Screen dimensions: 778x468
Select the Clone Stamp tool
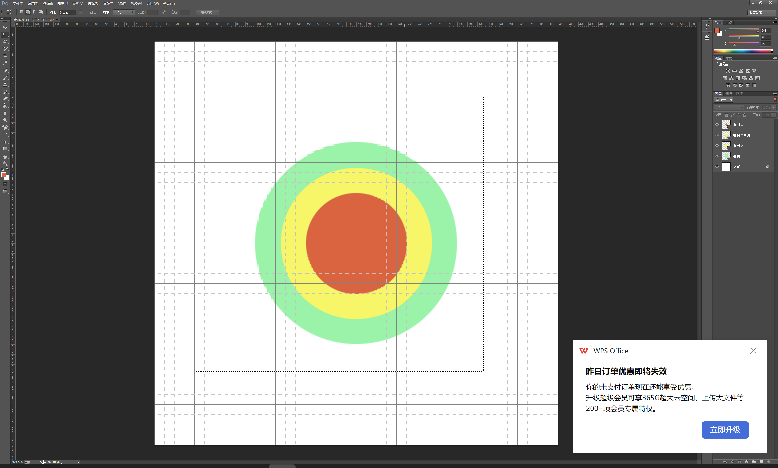5,85
